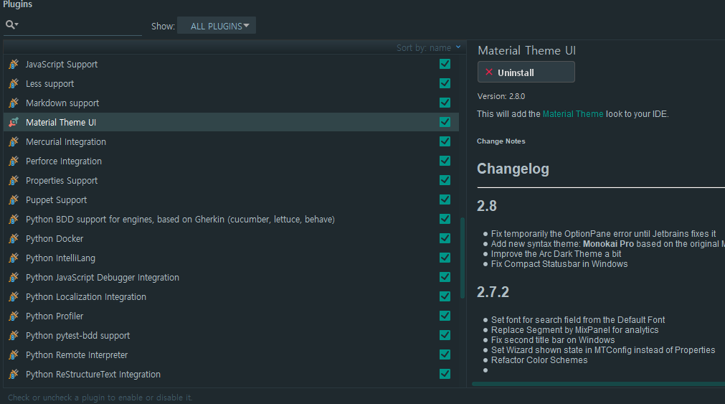Select the Python pytest-bdd support row

(231, 336)
